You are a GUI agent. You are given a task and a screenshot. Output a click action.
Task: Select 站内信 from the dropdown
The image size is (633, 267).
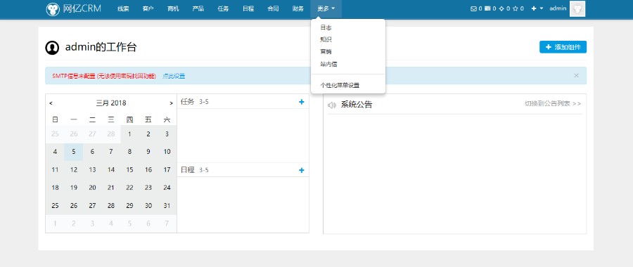coord(328,64)
